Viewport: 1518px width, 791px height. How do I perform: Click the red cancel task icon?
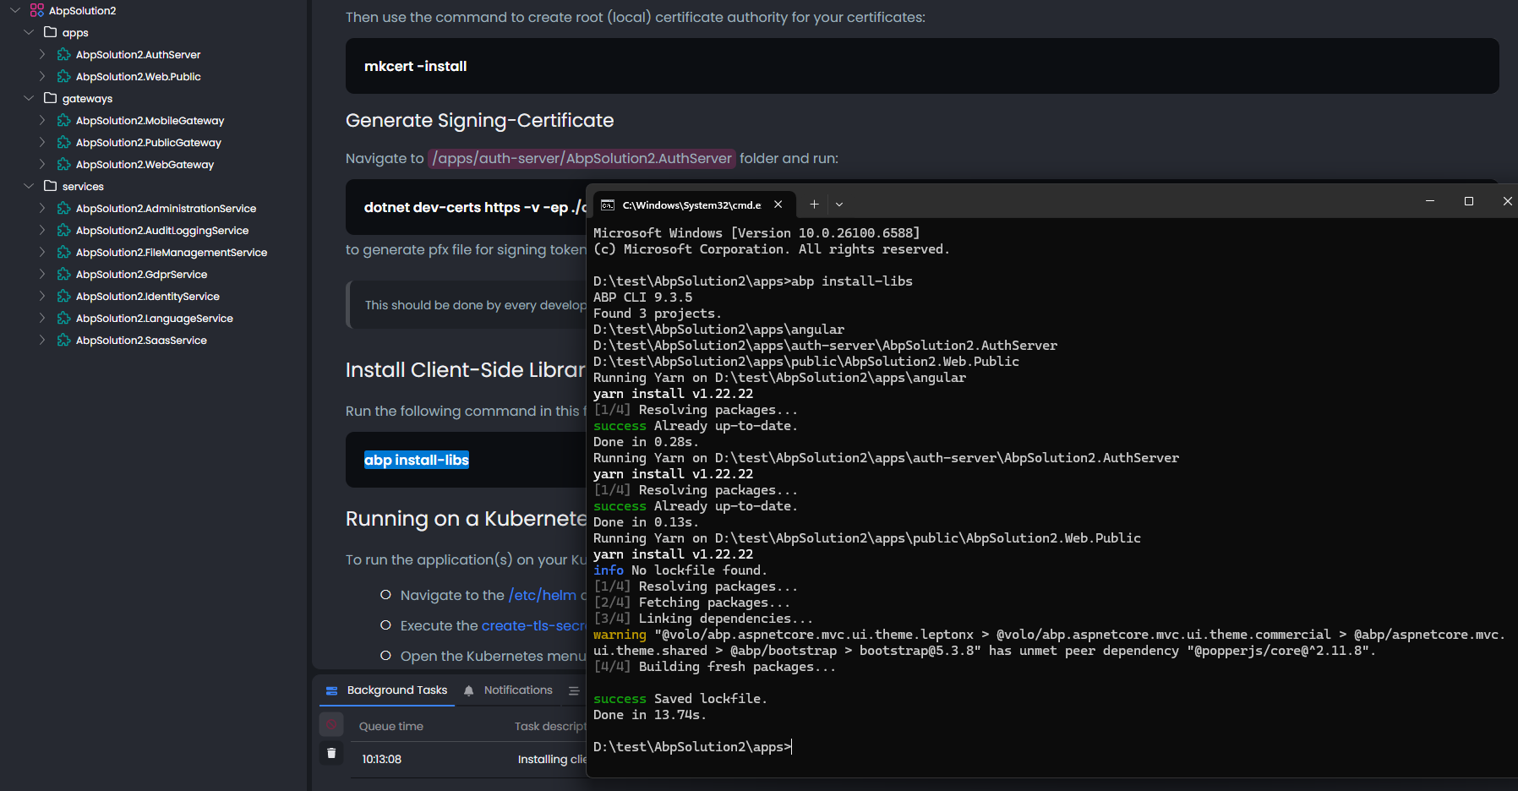tap(331, 725)
